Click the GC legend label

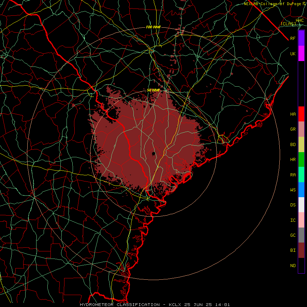(293, 235)
